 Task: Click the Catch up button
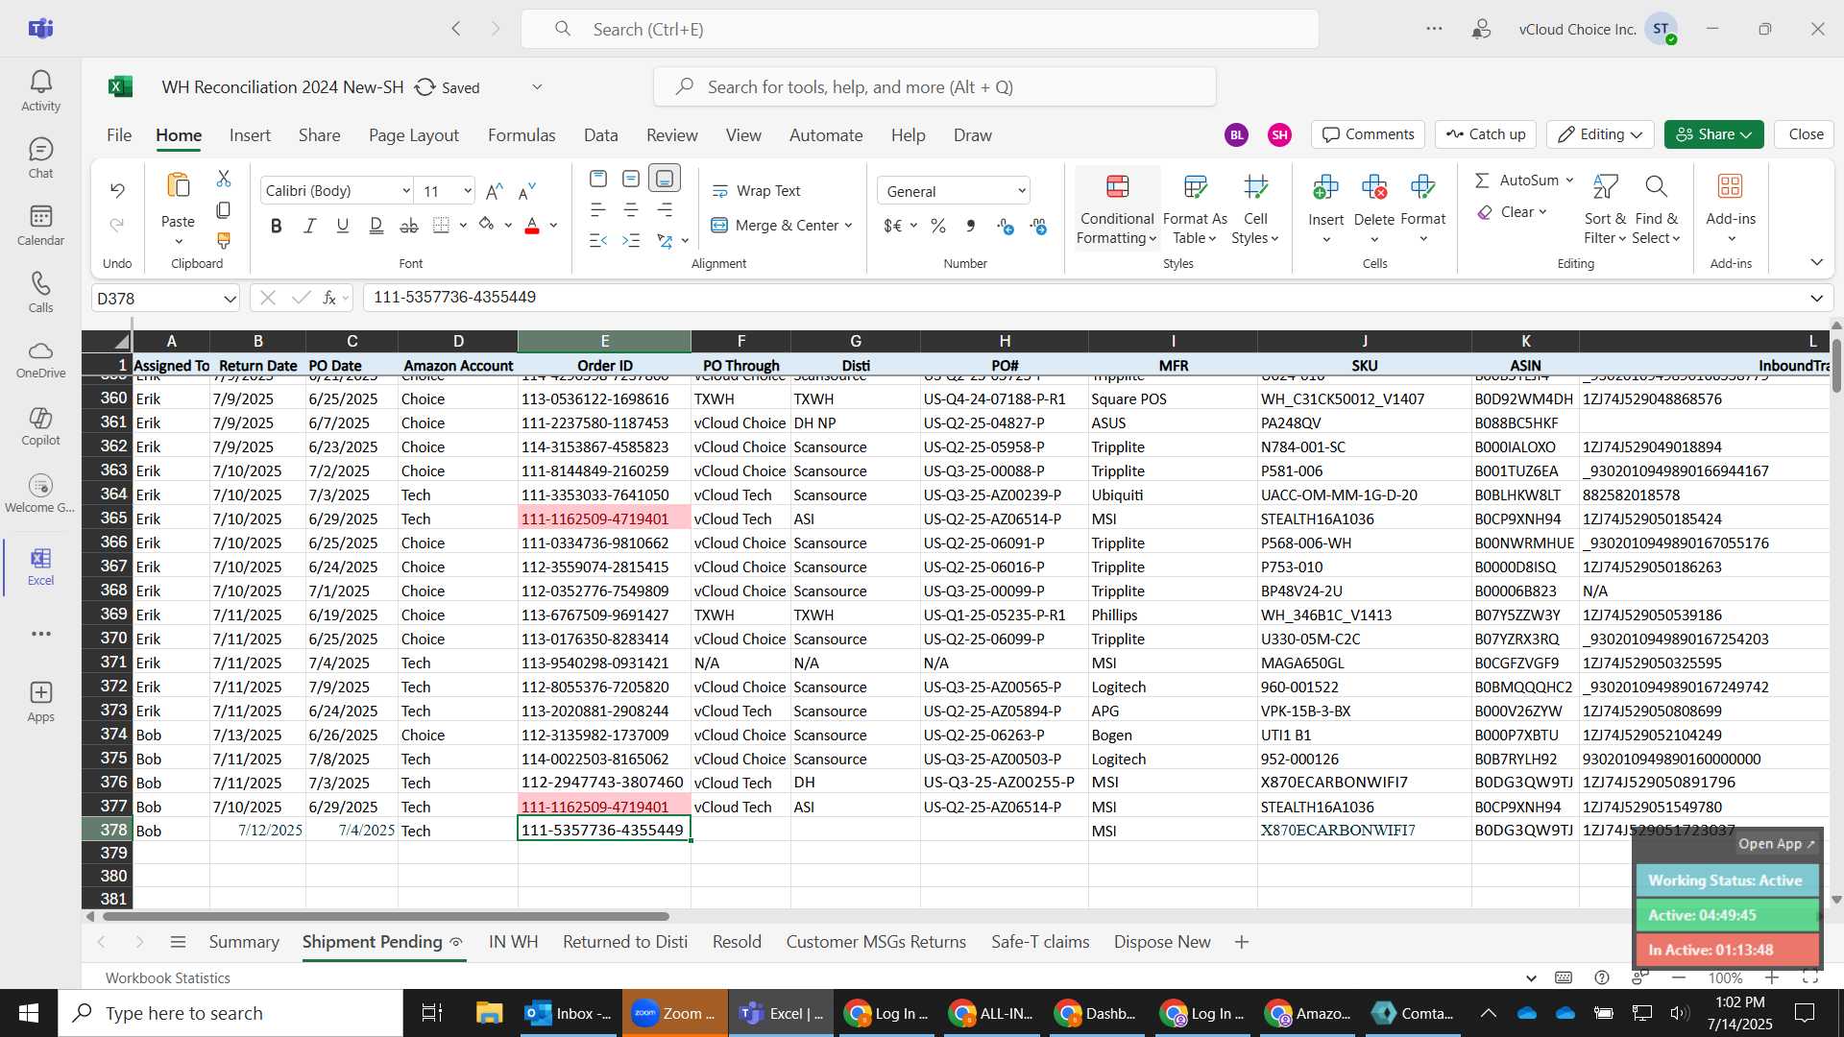(x=1486, y=134)
